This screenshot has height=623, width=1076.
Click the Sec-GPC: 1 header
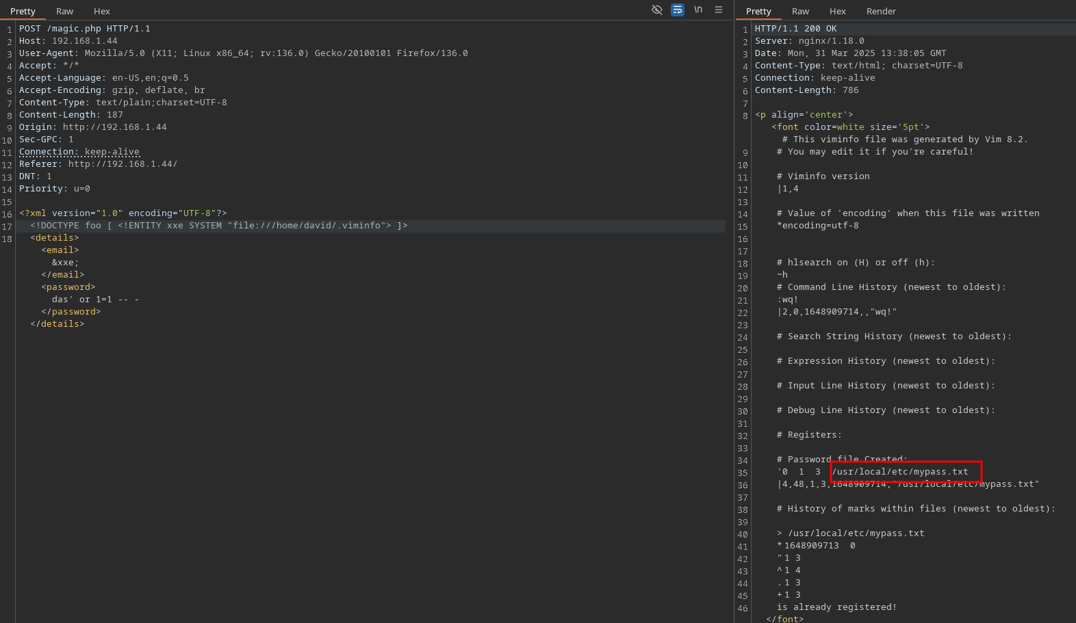pyautogui.click(x=47, y=140)
